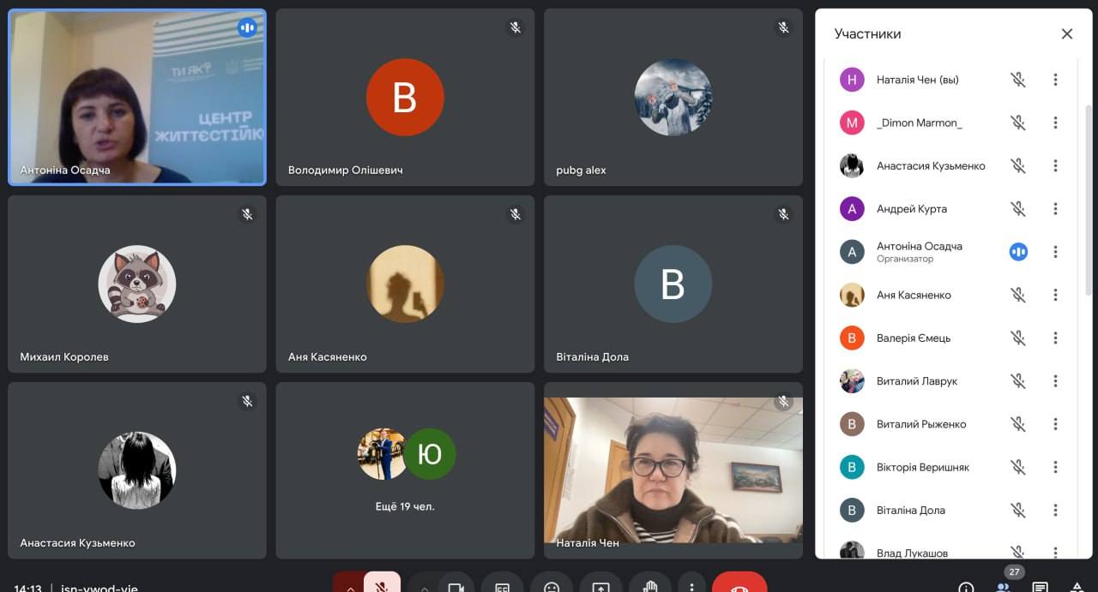Open more options in the call toolbar
The height and width of the screenshot is (592, 1098).
[x=691, y=586]
